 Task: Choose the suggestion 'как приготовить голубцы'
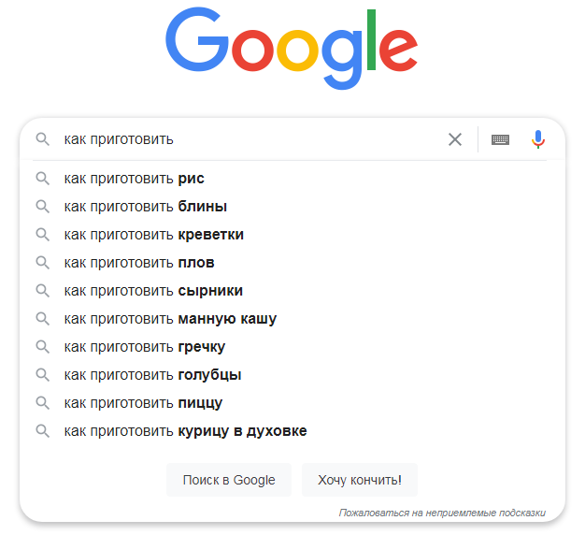click(x=292, y=375)
